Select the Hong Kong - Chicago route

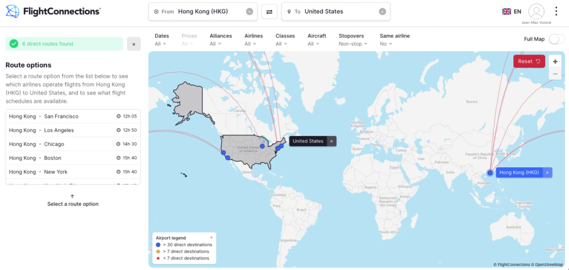73,144
